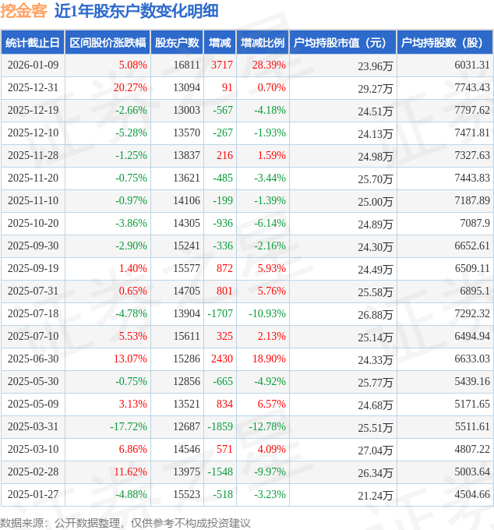The image size is (494, 530).
Task: Click the 统计截止日 column header
Action: click(x=32, y=43)
